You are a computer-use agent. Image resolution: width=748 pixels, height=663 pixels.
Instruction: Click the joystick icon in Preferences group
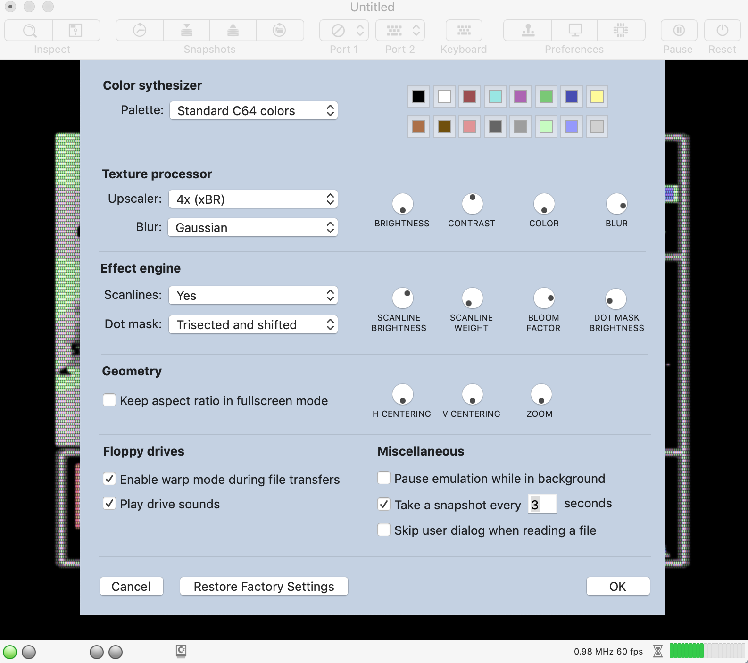(528, 31)
